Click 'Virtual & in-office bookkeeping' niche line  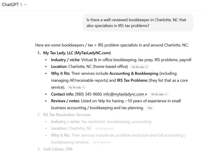(x=136, y=60)
